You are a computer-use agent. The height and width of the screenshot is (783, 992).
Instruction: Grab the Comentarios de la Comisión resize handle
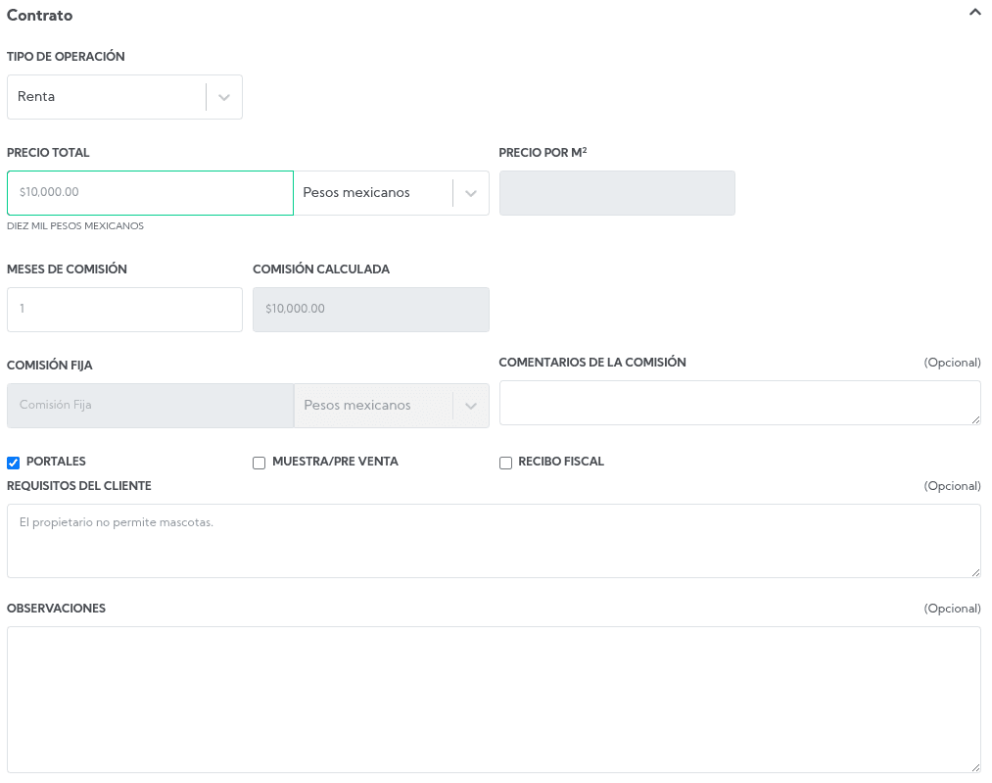click(x=975, y=419)
